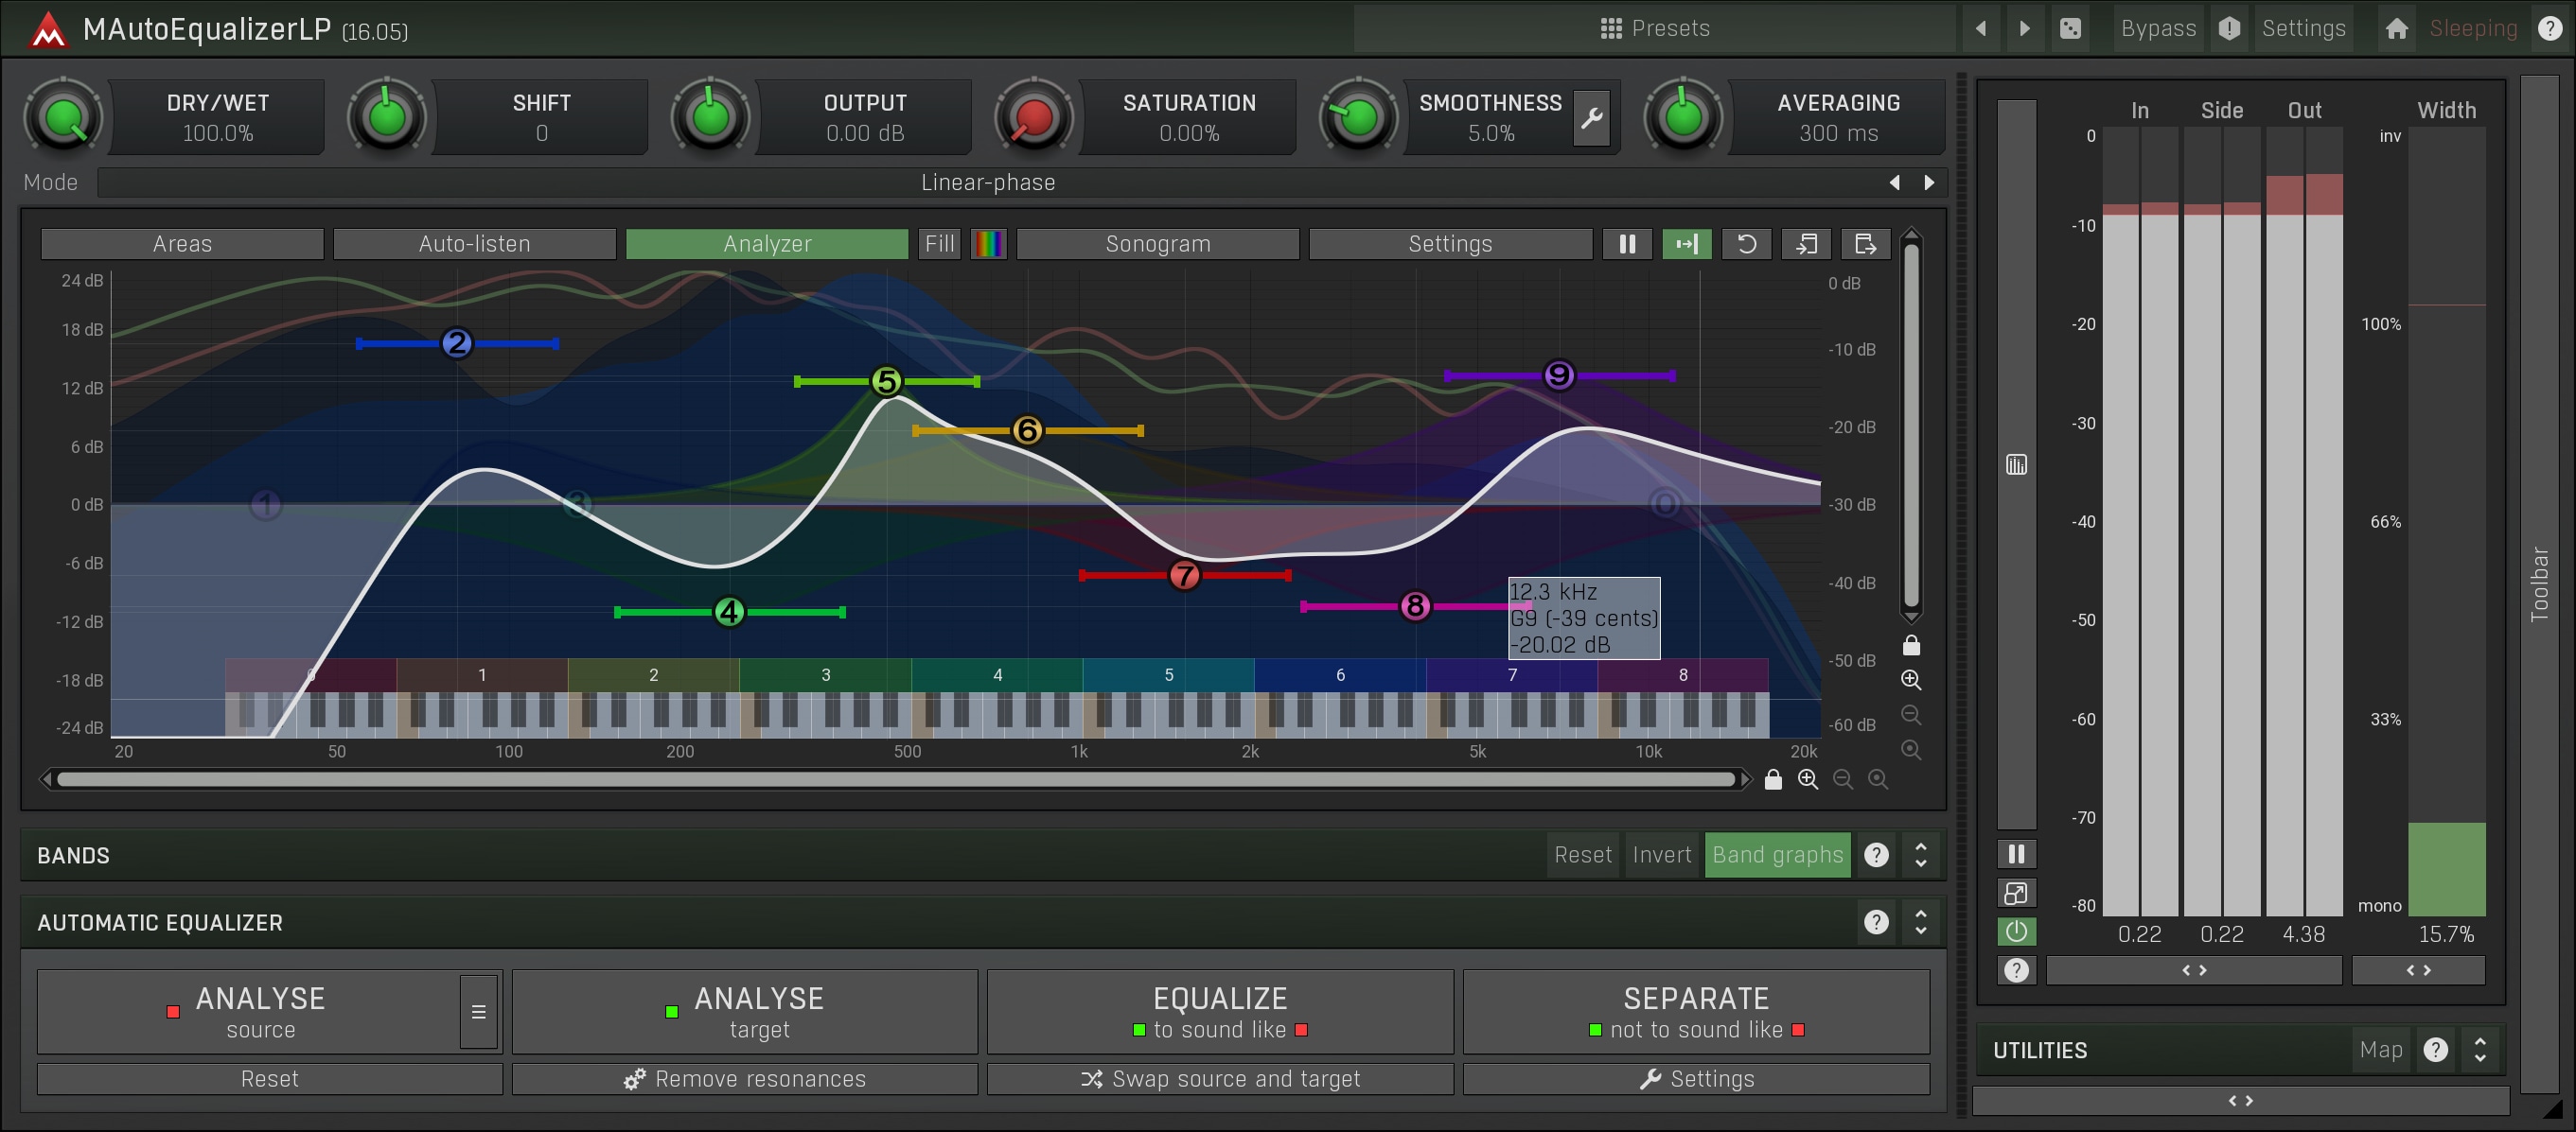Screen dimensions: 2576x1132
Task: Click Analyse source button
Action: pos(248,1012)
